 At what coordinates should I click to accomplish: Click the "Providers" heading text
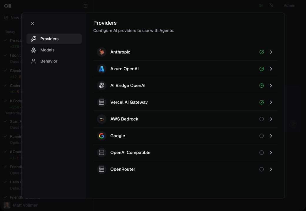(105, 23)
